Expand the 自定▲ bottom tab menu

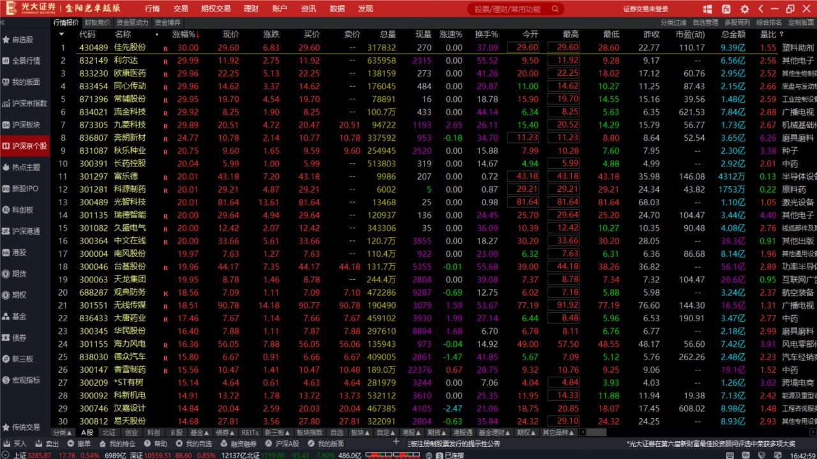386,432
